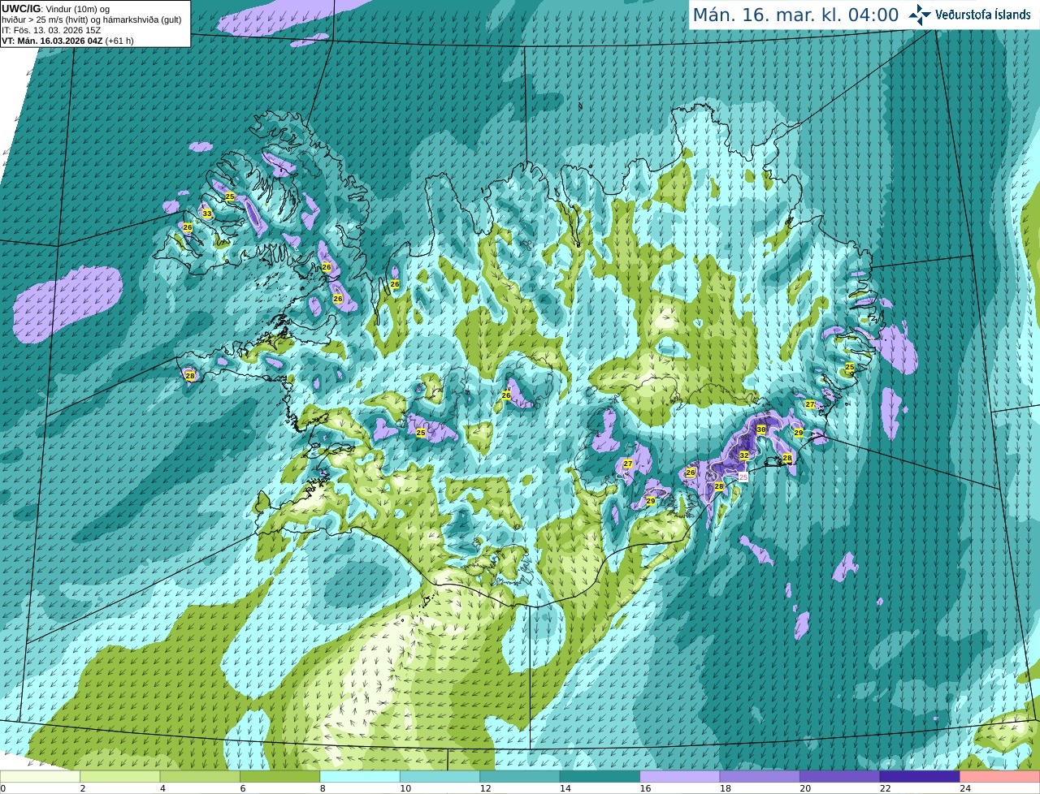Image resolution: width=1040 pixels, height=794 pixels.
Task: Select the title text UWC/IG: Vindur (10m) og
Action: [x=56, y=8]
